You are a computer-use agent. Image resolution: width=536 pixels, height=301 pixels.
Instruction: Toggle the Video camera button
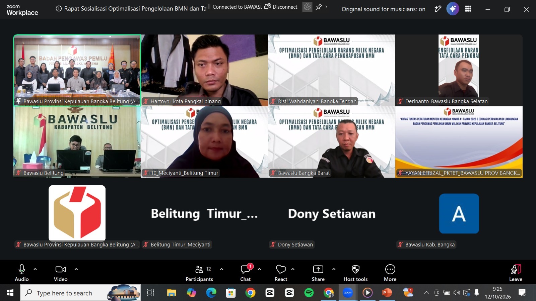(61, 273)
